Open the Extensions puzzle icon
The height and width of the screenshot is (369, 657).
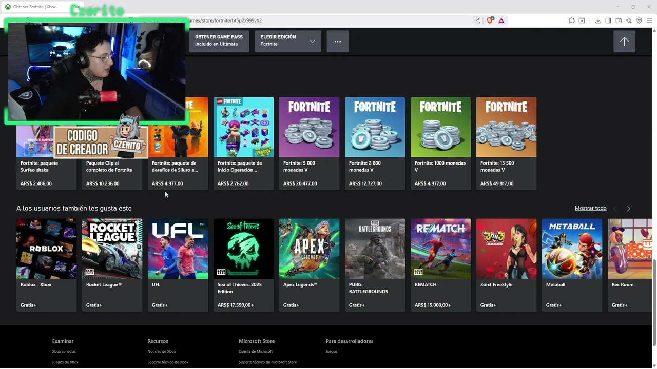tap(571, 20)
